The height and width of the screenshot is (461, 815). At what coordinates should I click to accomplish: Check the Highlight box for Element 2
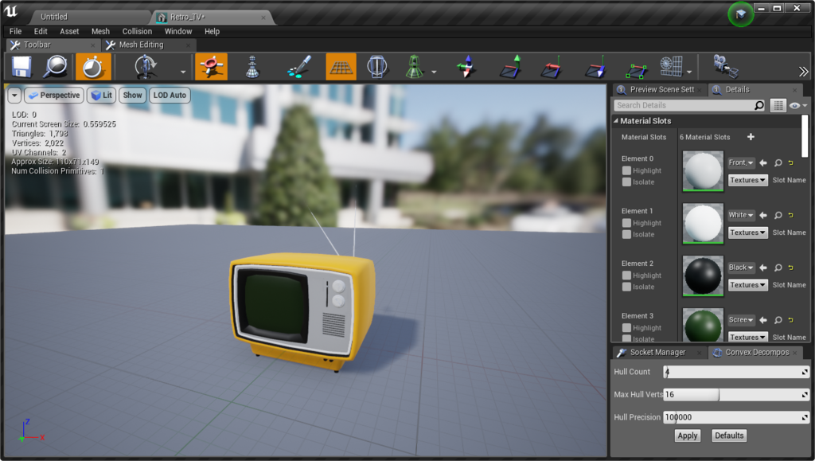pos(627,275)
